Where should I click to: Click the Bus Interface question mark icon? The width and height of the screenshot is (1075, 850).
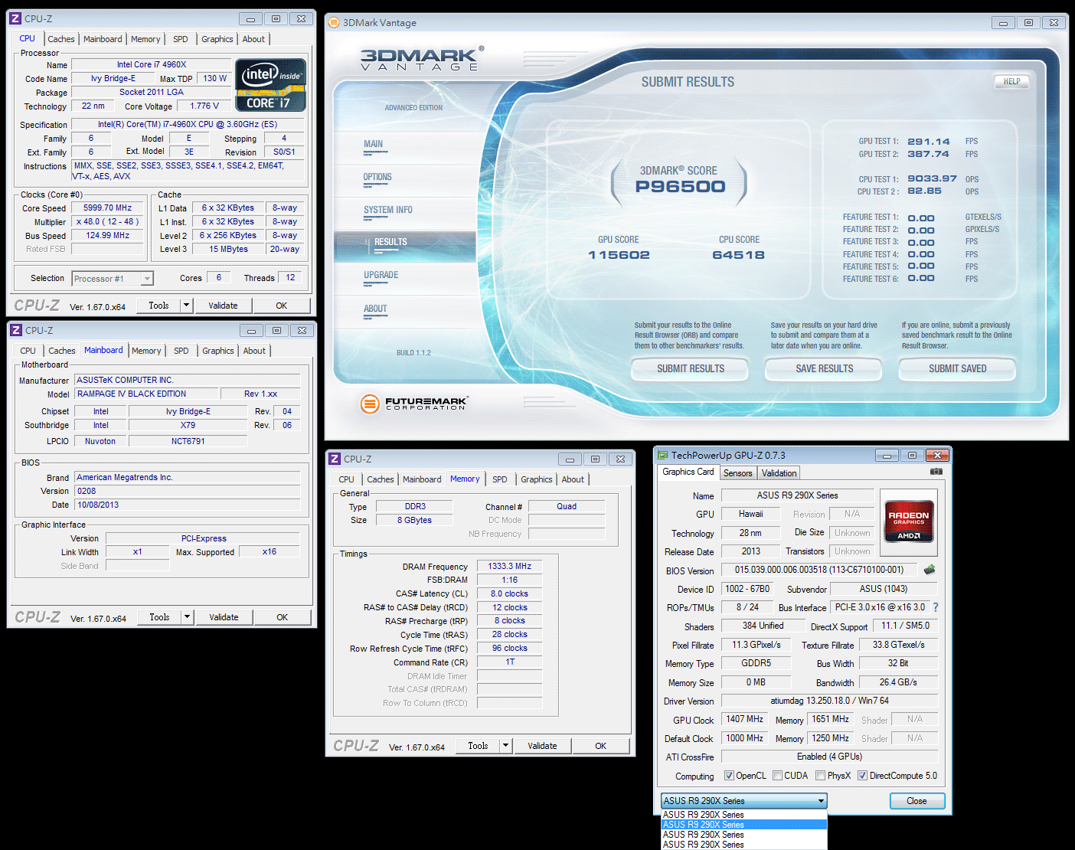pyautogui.click(x=935, y=607)
